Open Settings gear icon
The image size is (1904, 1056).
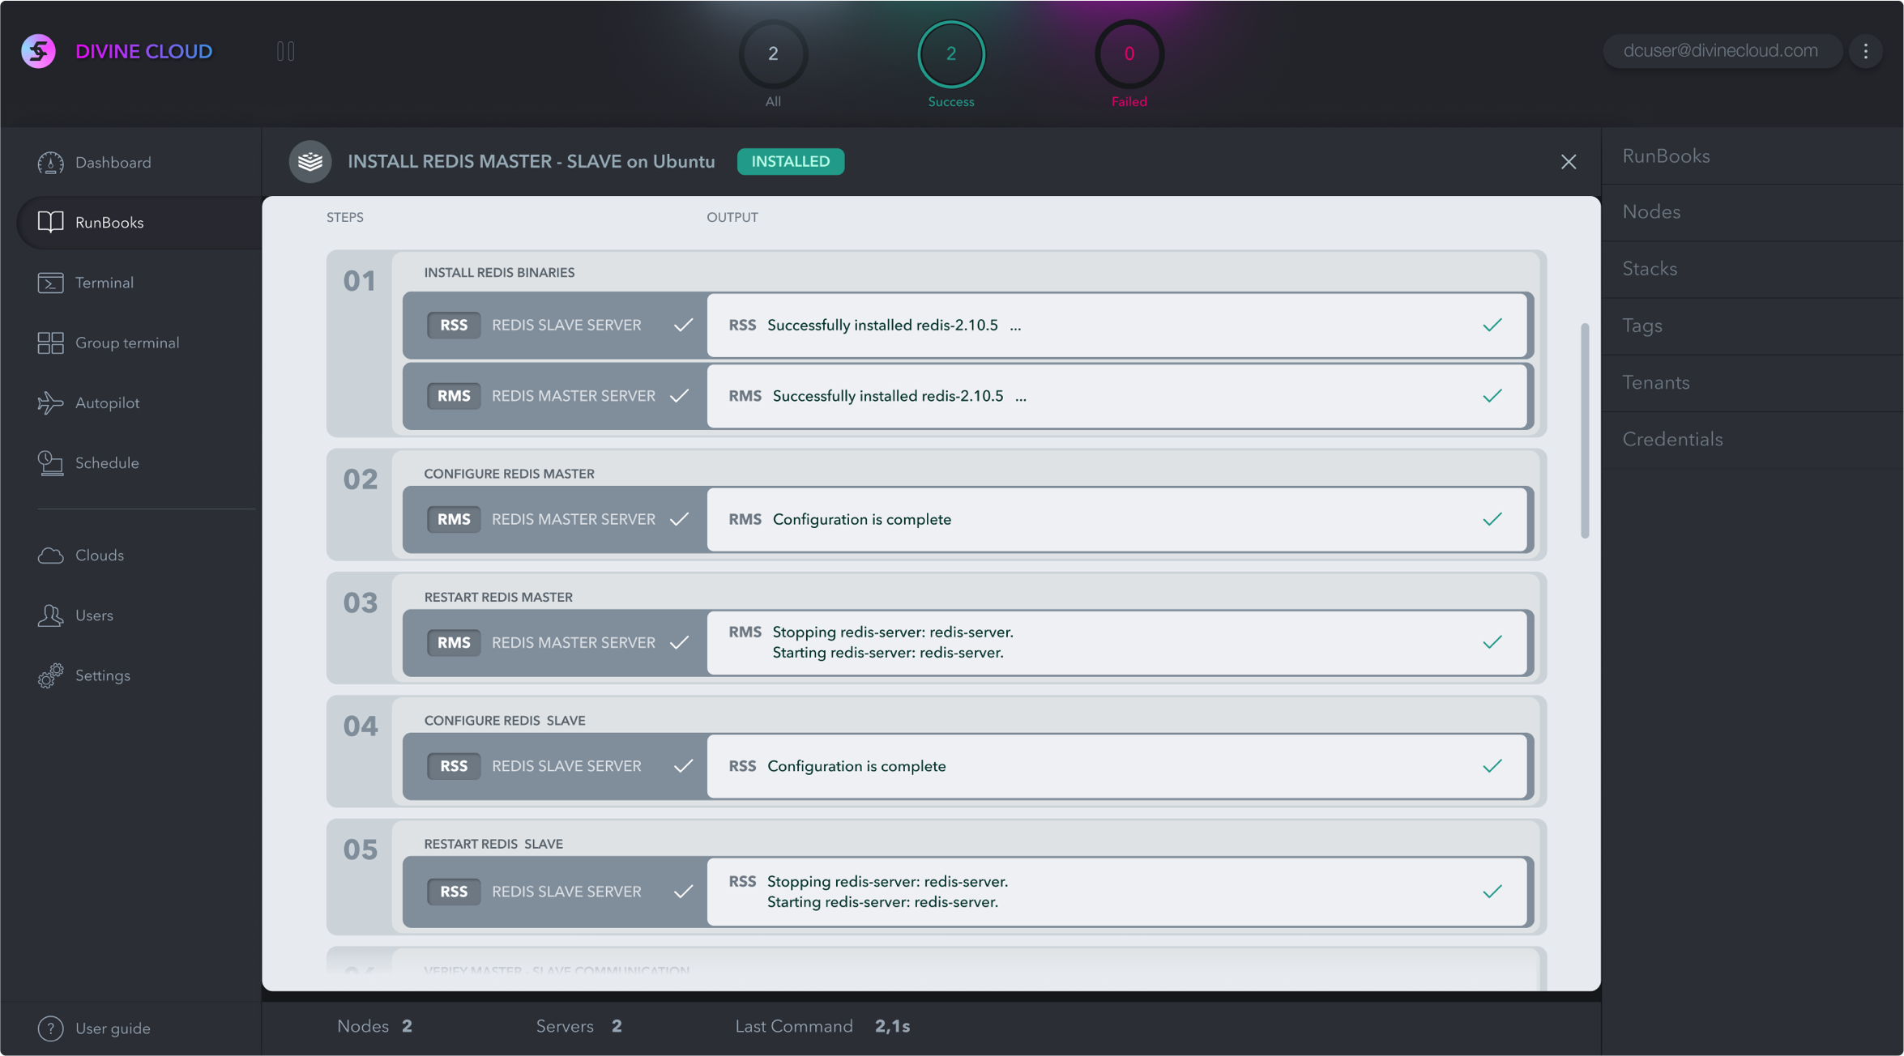click(x=50, y=675)
